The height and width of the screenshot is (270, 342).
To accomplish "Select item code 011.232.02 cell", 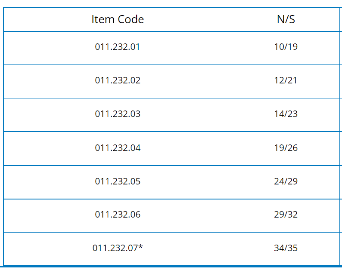I will point(118,80).
